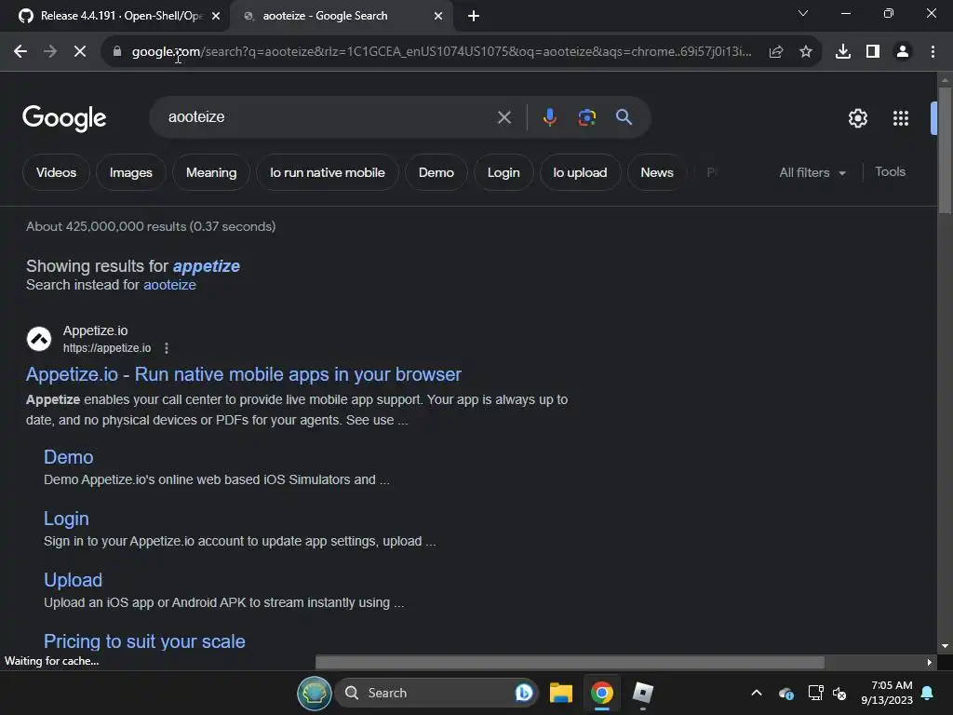Clear the Google search box text
Image resolution: width=953 pixels, height=715 pixels.
pyautogui.click(x=504, y=117)
